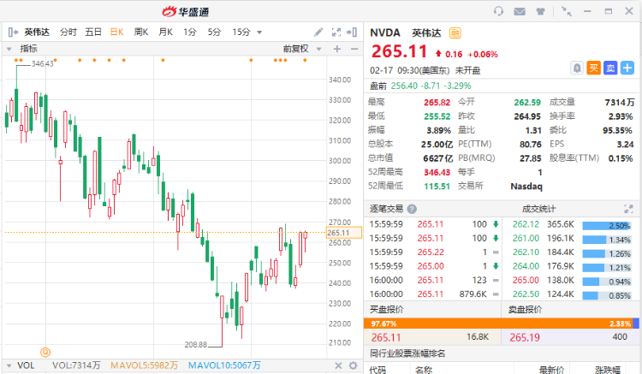Click the 52周最高 346.43 value

click(437, 172)
